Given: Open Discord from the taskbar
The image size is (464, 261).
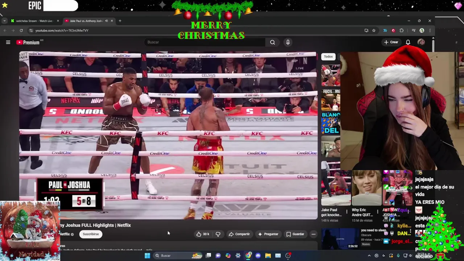Looking at the screenshot, I should (258, 256).
